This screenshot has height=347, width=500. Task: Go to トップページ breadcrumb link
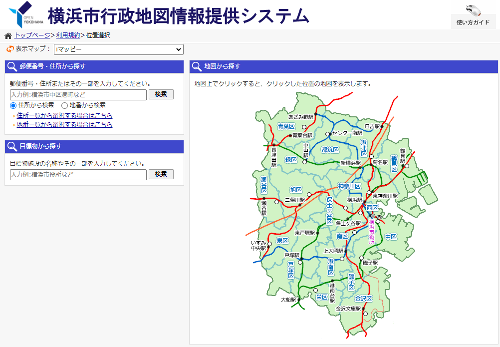[x=32, y=35]
